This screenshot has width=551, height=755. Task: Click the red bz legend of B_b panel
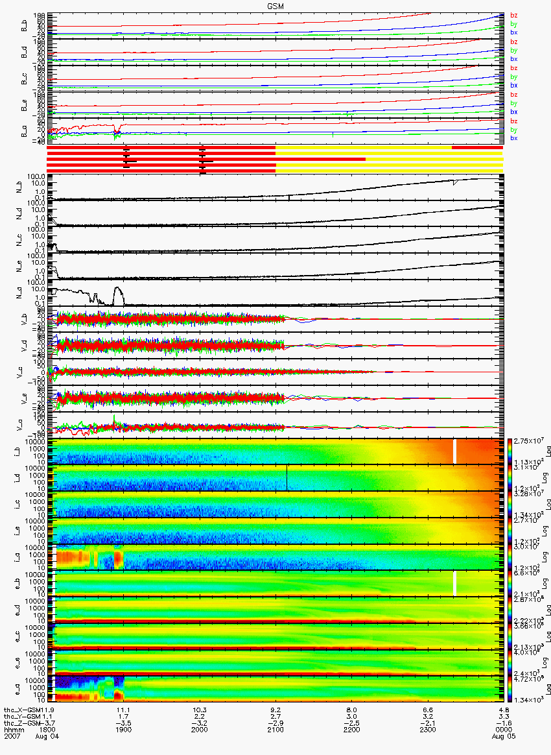coord(514,16)
